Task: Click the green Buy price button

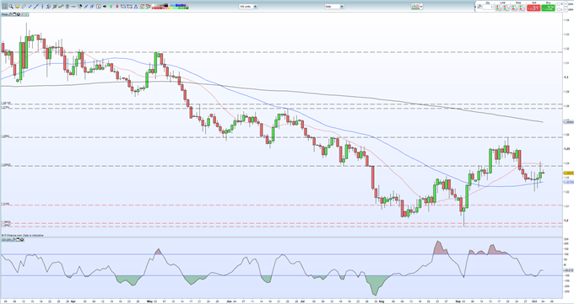Action: [548, 8]
